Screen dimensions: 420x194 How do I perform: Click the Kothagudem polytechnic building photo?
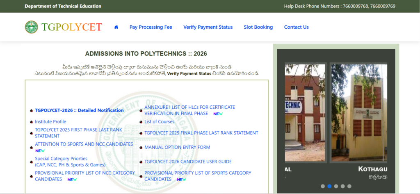359,112
